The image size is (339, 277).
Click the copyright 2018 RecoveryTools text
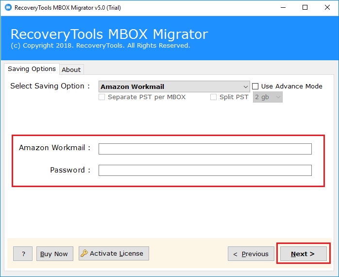tap(101, 46)
